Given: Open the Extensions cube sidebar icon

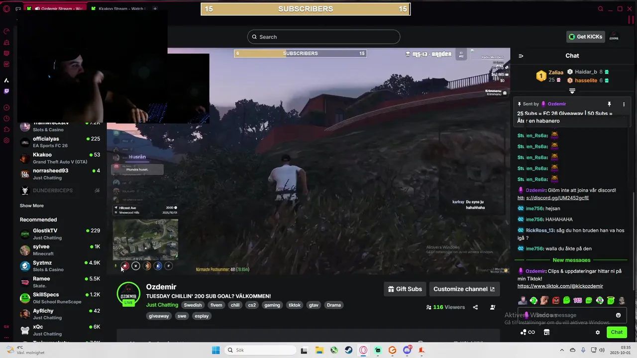Looking at the screenshot, I should pyautogui.click(x=6, y=129).
